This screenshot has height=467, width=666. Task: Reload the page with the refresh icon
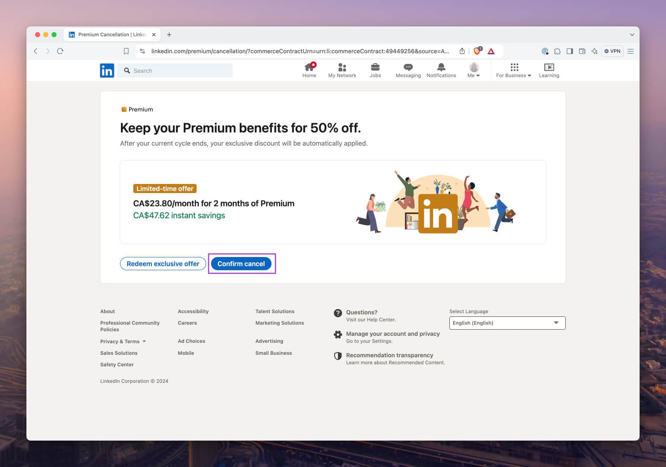pyautogui.click(x=60, y=51)
